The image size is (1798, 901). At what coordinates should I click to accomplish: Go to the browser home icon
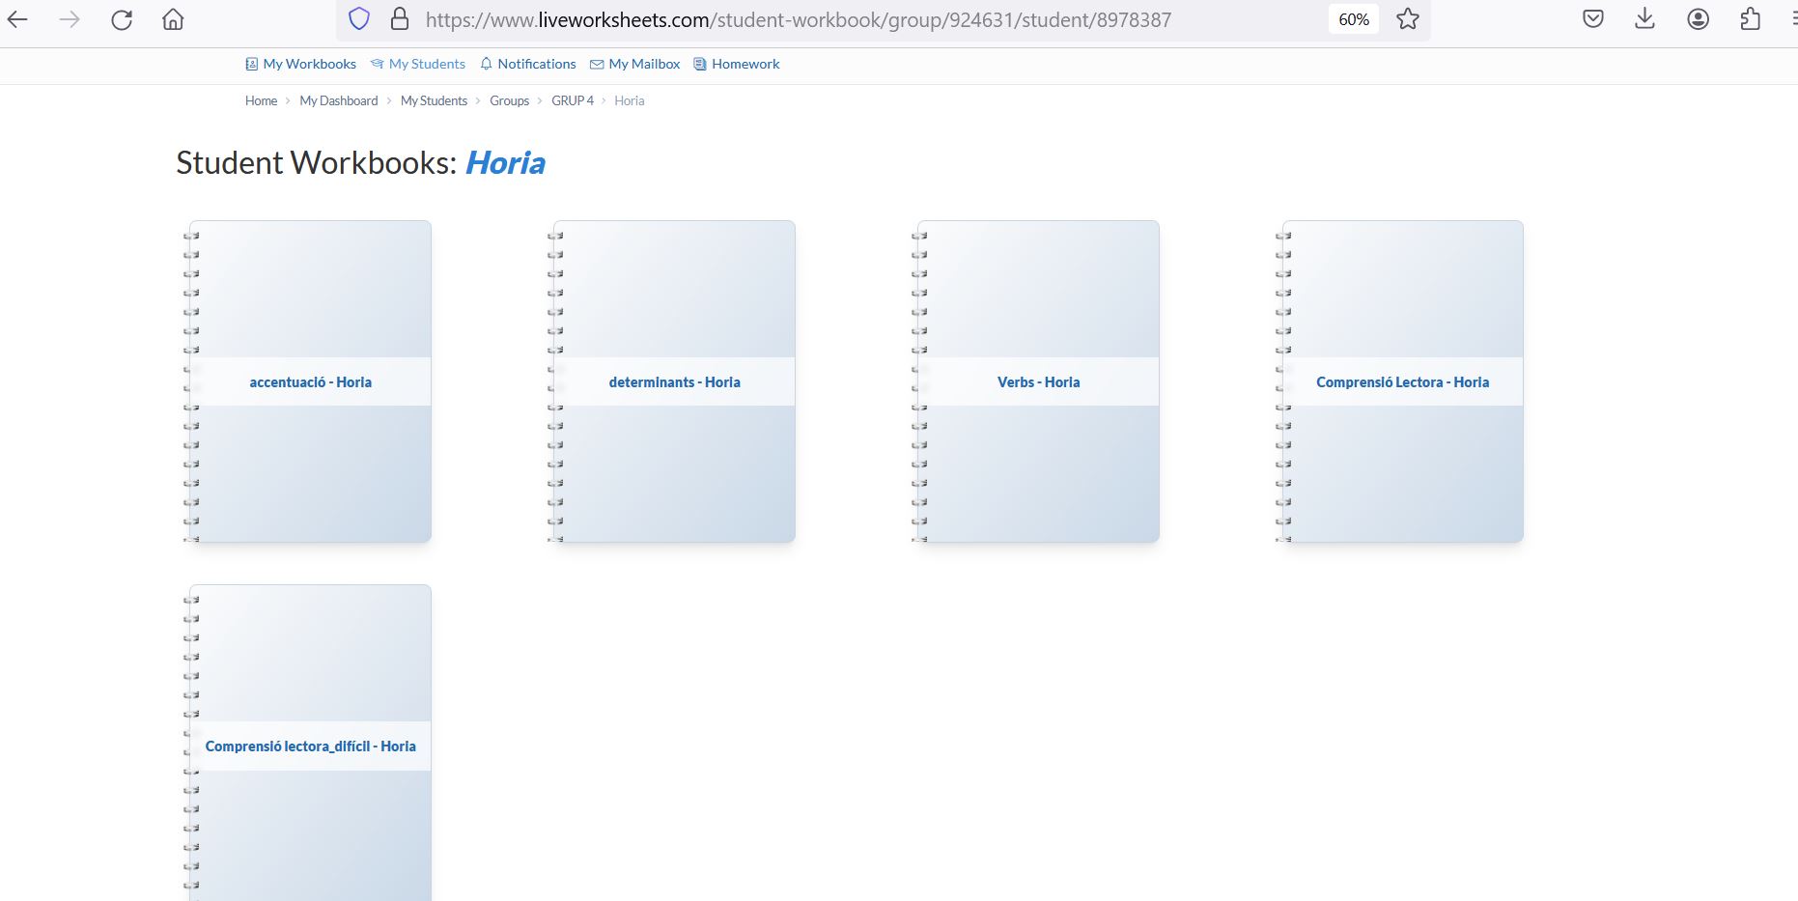(173, 19)
